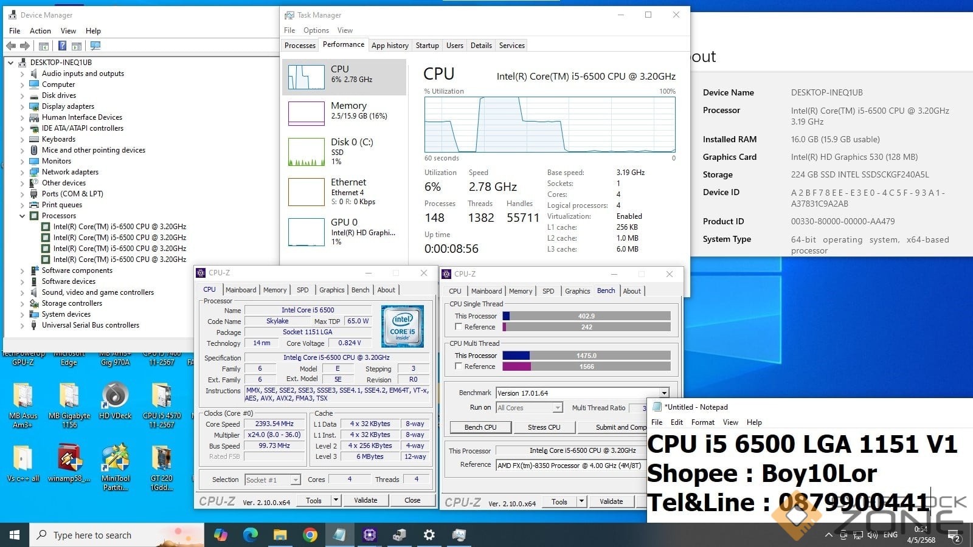Open Google Chrome from the taskbar
973x547 pixels.
[310, 535]
